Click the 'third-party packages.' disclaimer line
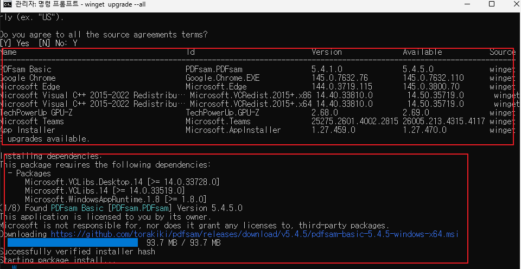The height and width of the screenshot is (269, 521). (x=194, y=226)
